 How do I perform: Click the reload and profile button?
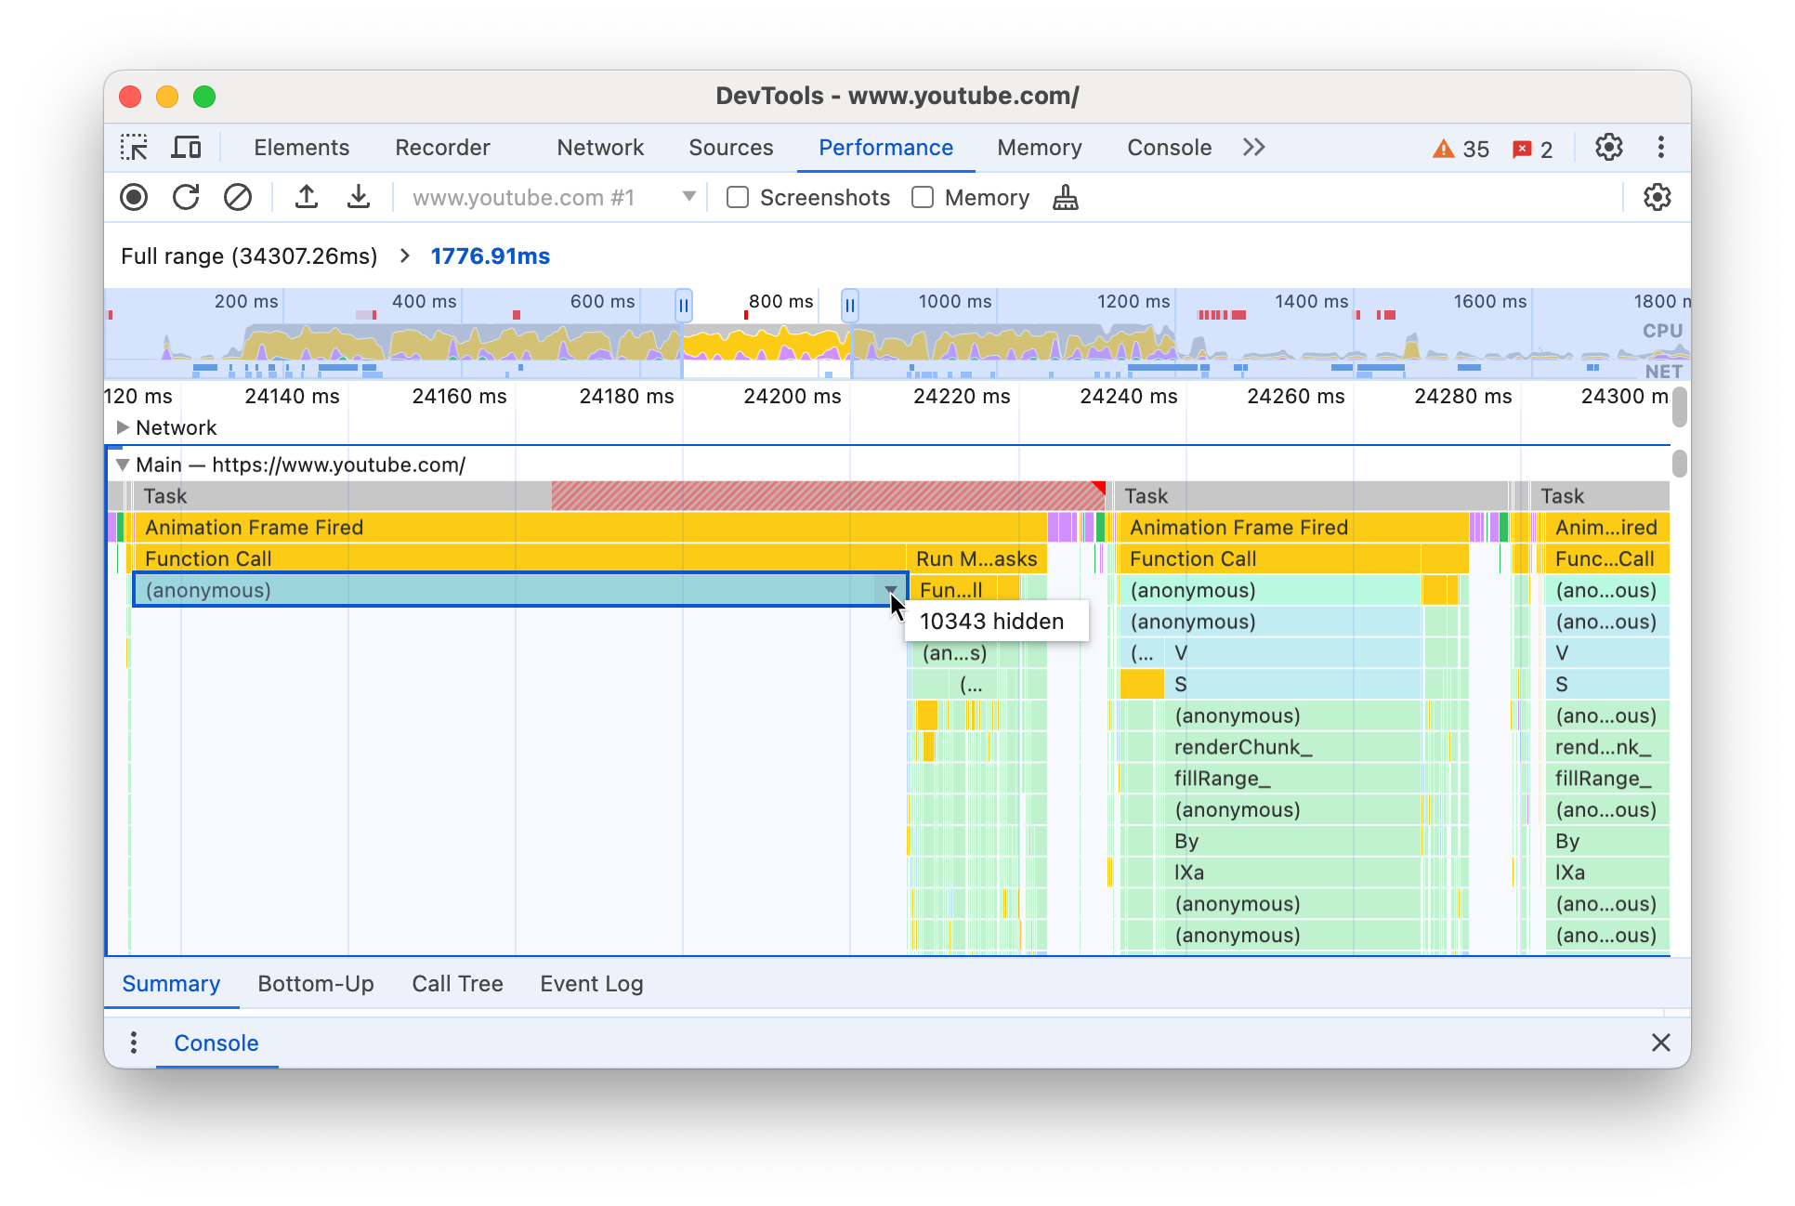coord(189,198)
